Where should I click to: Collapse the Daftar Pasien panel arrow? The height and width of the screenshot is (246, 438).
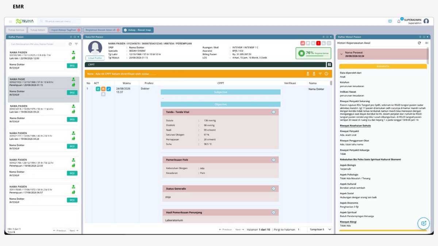point(78,37)
